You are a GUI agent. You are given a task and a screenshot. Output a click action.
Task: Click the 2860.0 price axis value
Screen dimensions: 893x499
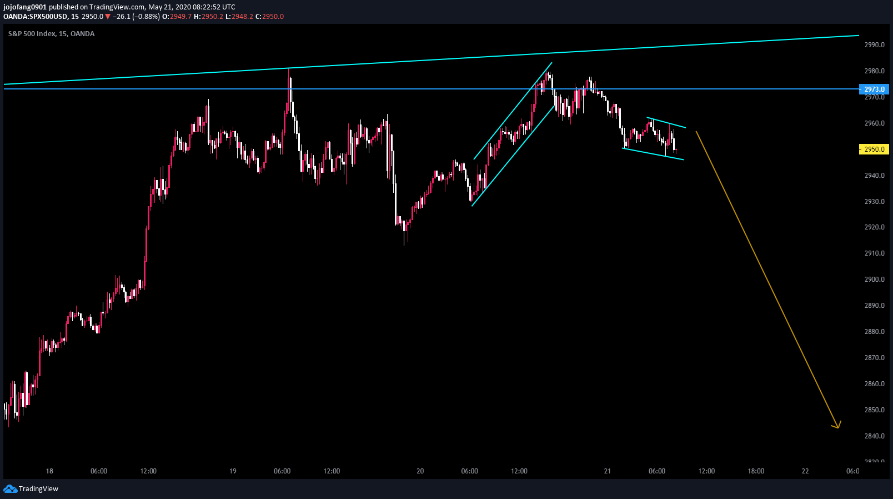pos(875,384)
